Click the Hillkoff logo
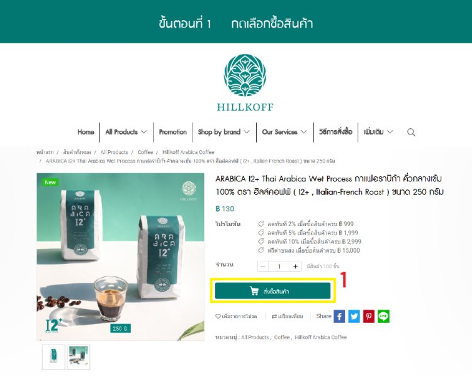472x377 pixels. pos(245,83)
